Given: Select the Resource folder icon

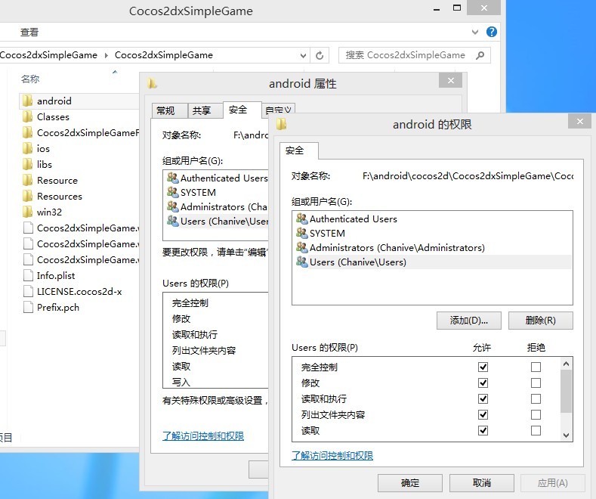Looking at the screenshot, I should pos(28,180).
